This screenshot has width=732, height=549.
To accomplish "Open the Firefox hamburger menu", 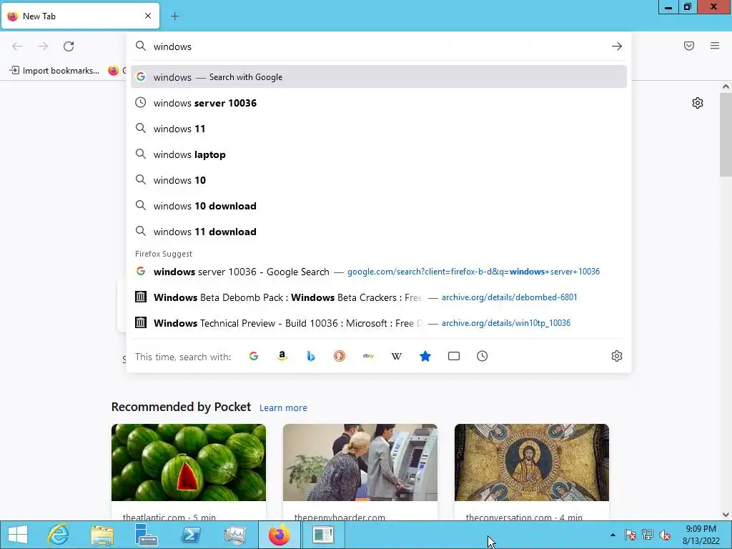I will click(x=715, y=46).
